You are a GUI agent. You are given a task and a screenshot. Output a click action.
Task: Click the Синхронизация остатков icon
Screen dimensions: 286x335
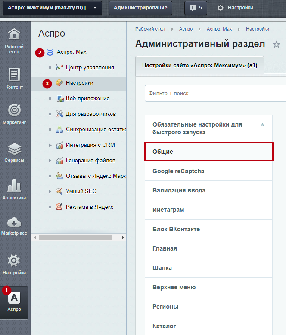coord(59,129)
